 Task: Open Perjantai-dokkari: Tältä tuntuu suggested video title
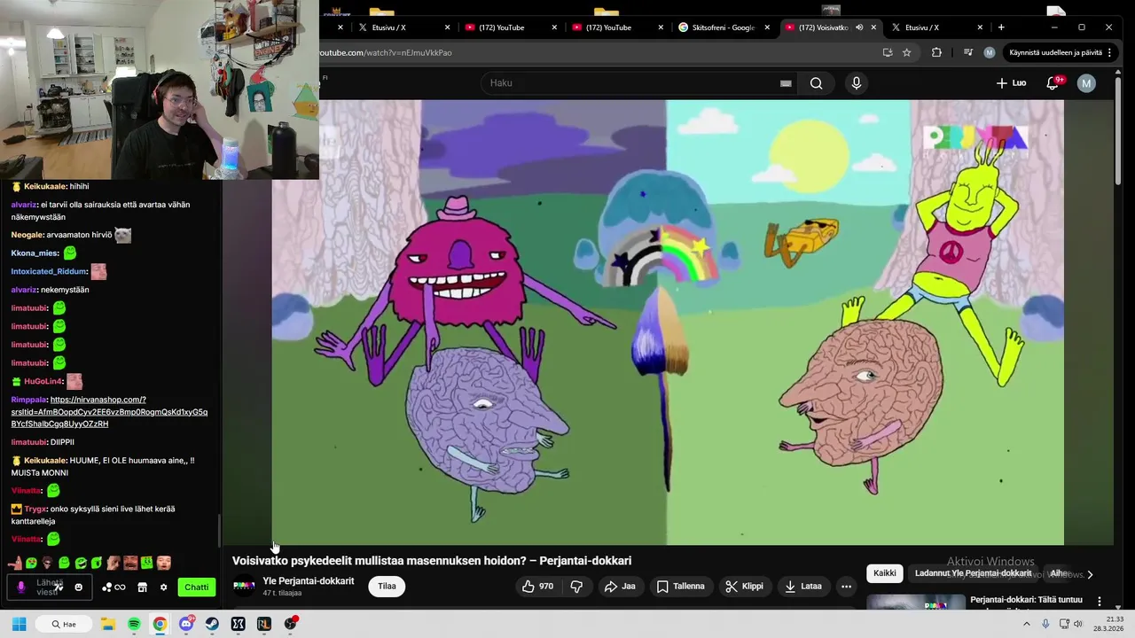click(1026, 600)
